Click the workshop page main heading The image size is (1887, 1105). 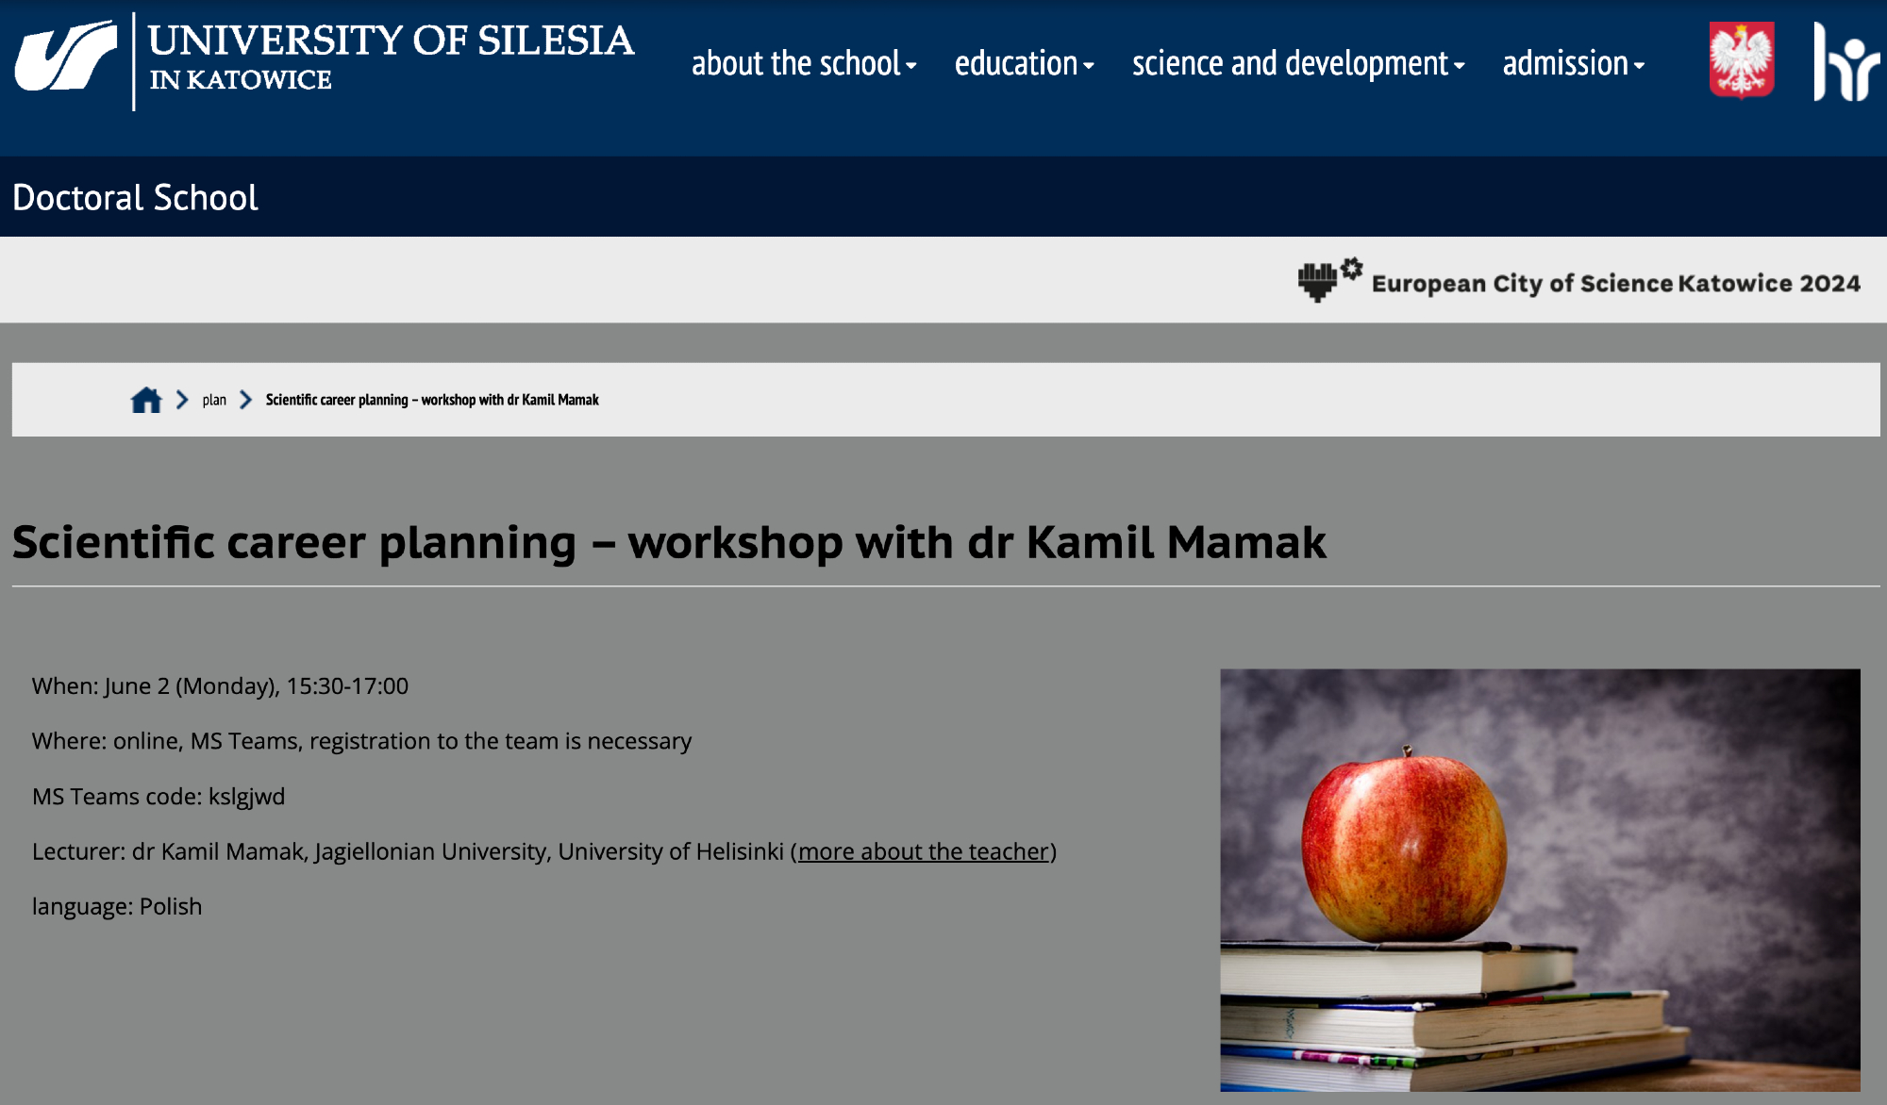pos(669,542)
